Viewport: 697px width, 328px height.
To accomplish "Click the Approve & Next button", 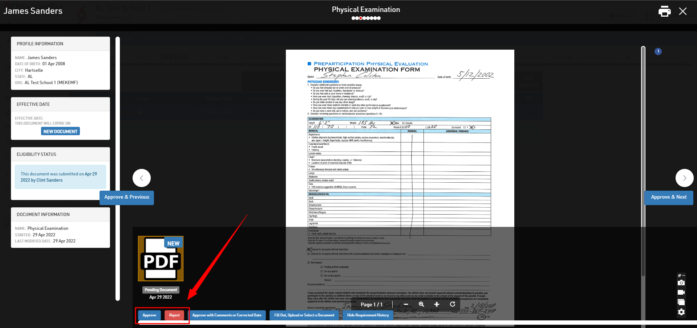I will (x=668, y=197).
